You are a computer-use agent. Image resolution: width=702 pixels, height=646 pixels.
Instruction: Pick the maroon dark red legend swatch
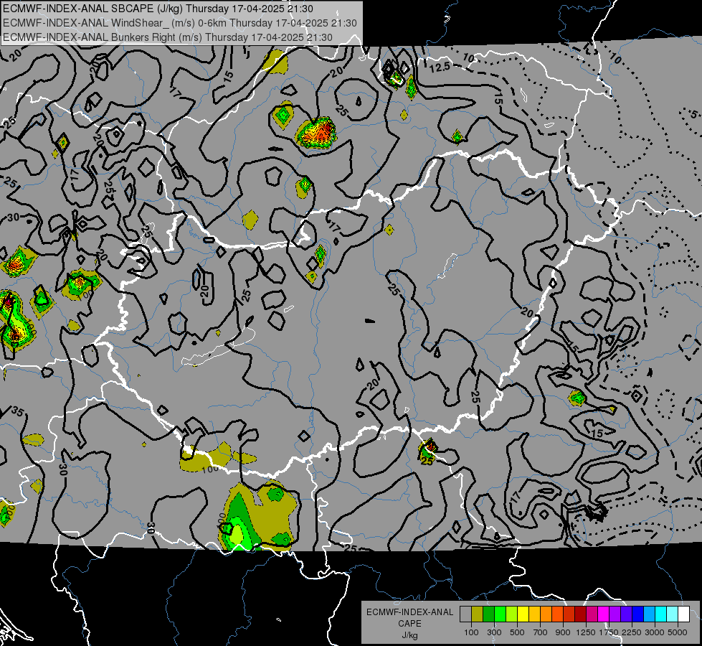point(580,614)
